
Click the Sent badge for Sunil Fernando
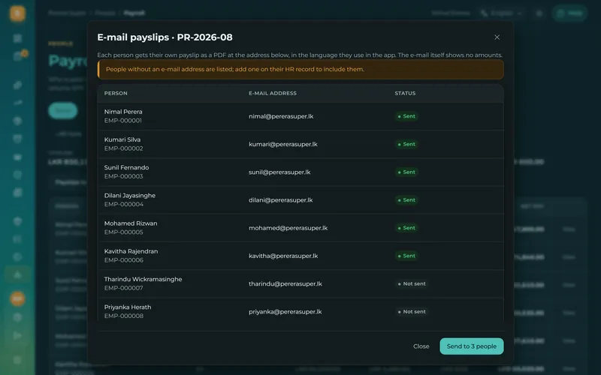point(406,172)
